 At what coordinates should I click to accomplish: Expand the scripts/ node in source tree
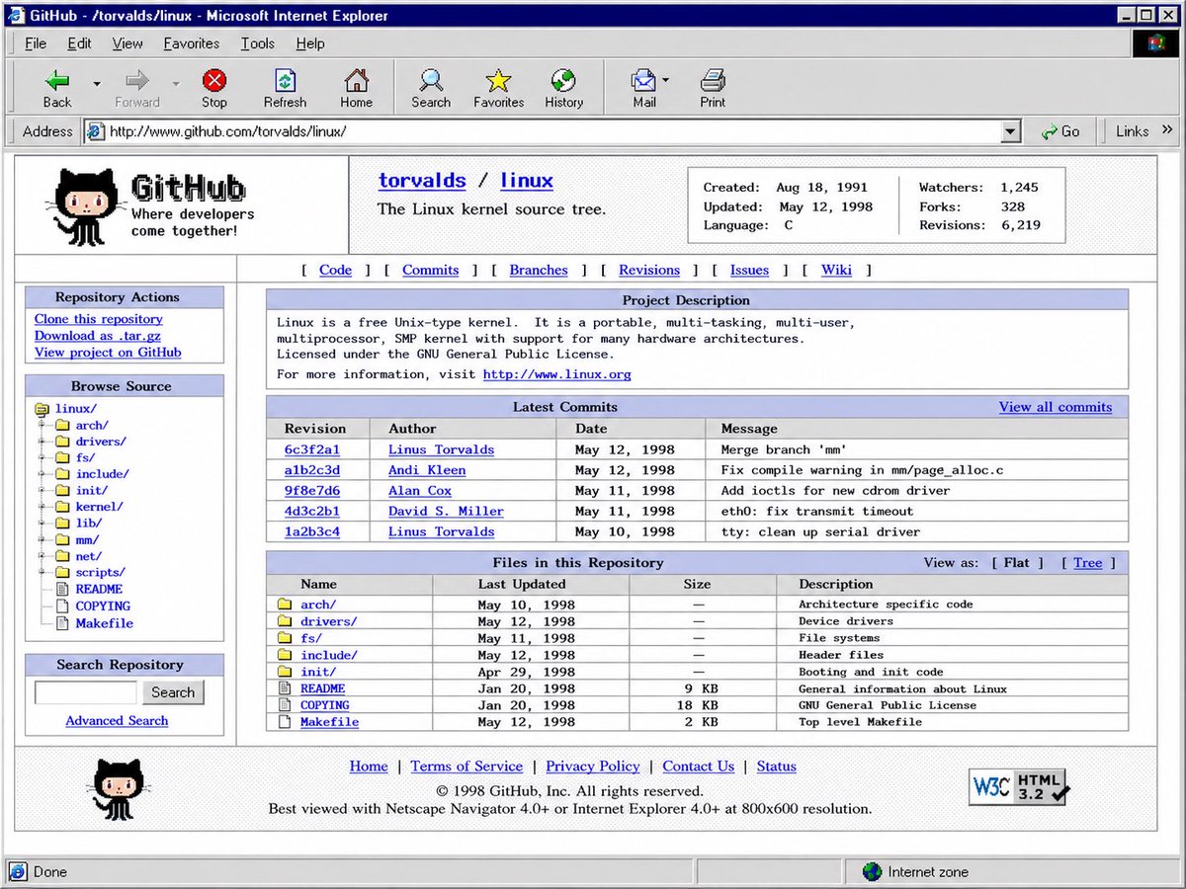click(x=42, y=572)
